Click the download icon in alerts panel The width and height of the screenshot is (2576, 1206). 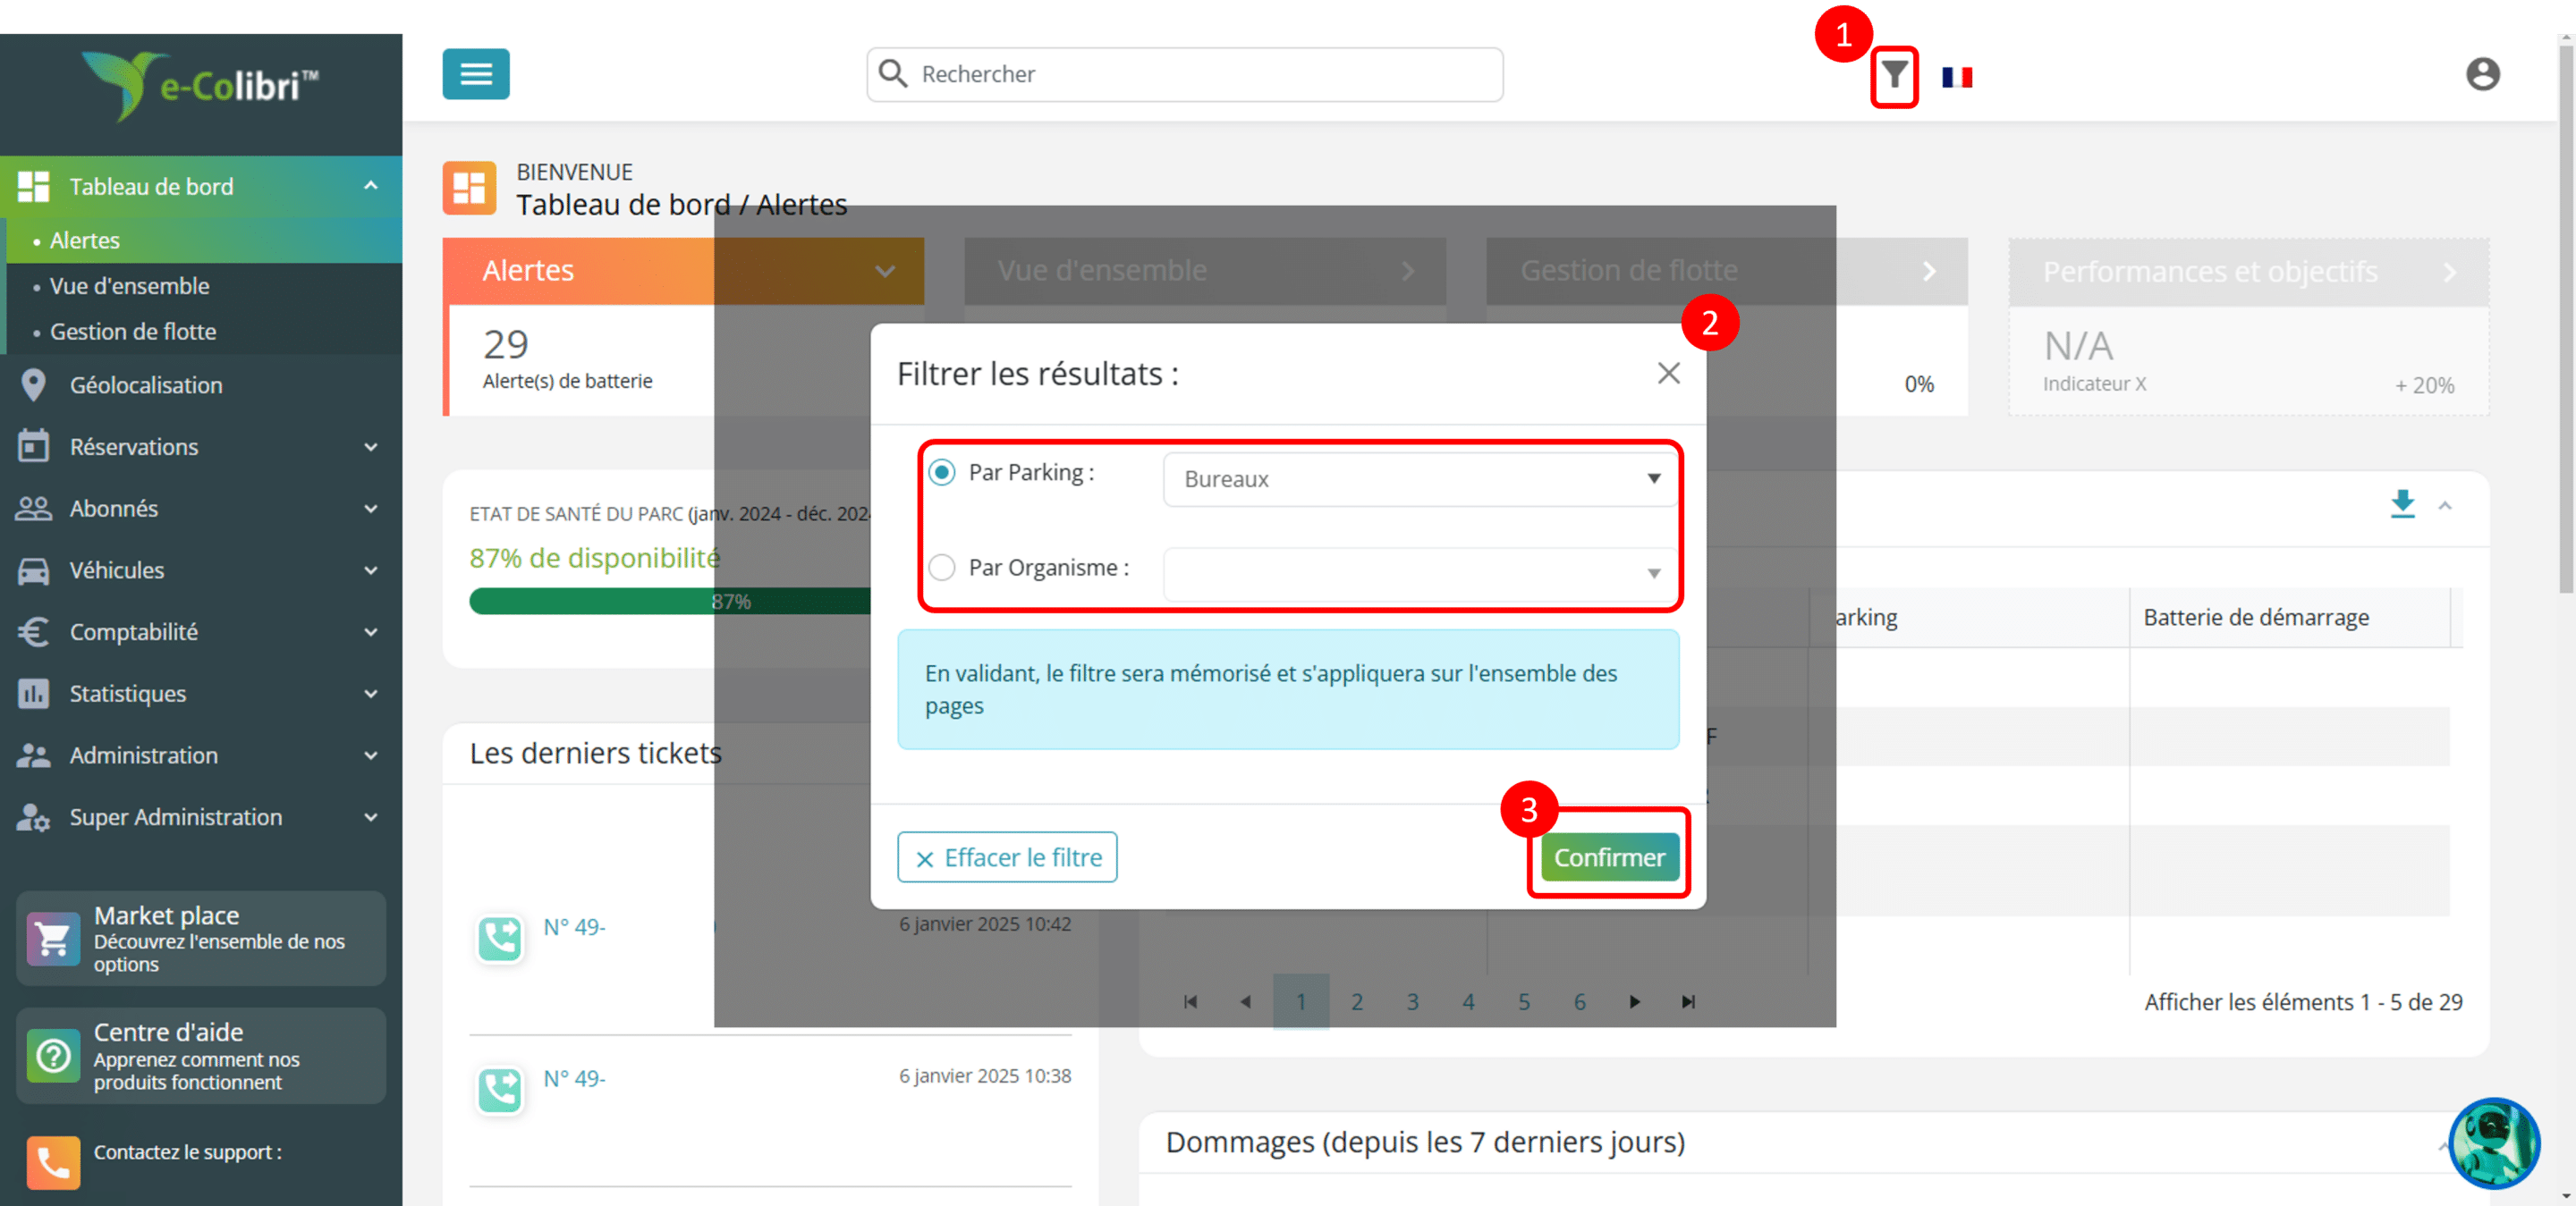(2402, 503)
